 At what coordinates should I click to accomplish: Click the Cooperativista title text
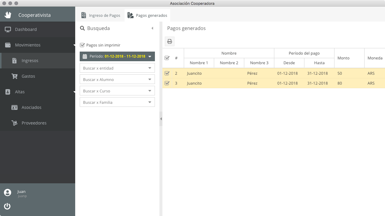click(35, 15)
